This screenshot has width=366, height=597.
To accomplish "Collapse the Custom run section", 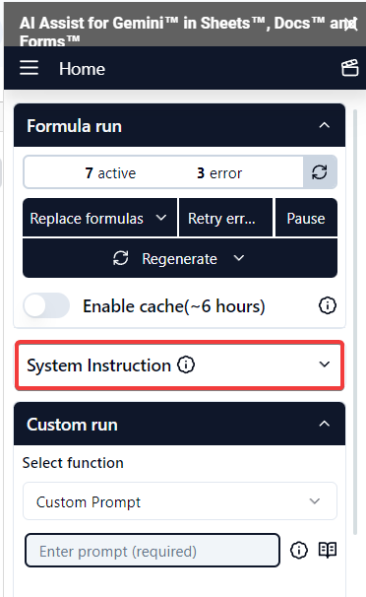I will coord(325,424).
